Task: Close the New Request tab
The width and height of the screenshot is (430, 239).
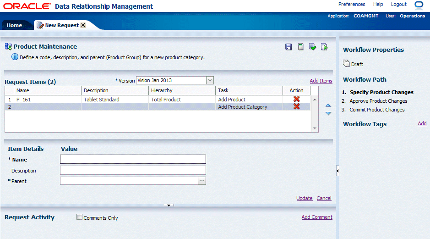Action: click(x=83, y=25)
